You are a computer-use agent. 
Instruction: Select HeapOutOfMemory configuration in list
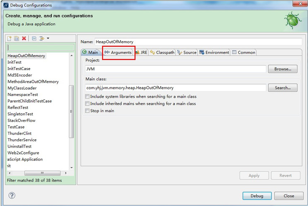coord(26,56)
